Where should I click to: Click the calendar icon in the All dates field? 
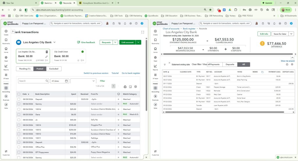tap(67, 81)
